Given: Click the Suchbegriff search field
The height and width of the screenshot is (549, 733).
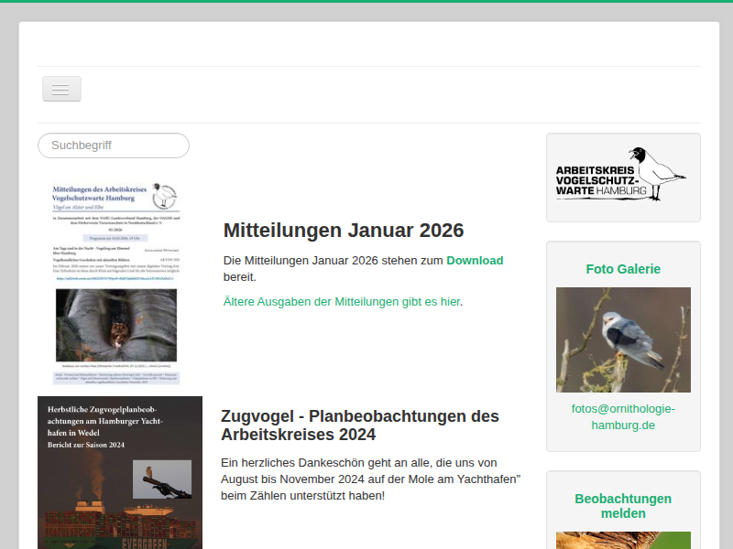Looking at the screenshot, I should (114, 145).
